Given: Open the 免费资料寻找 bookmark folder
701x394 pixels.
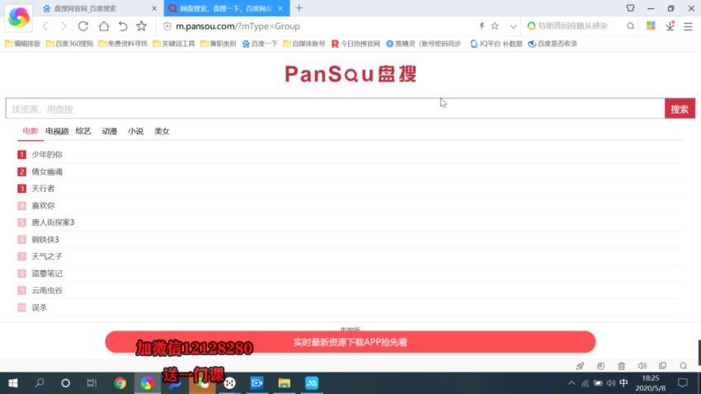Looking at the screenshot, I should pos(123,44).
